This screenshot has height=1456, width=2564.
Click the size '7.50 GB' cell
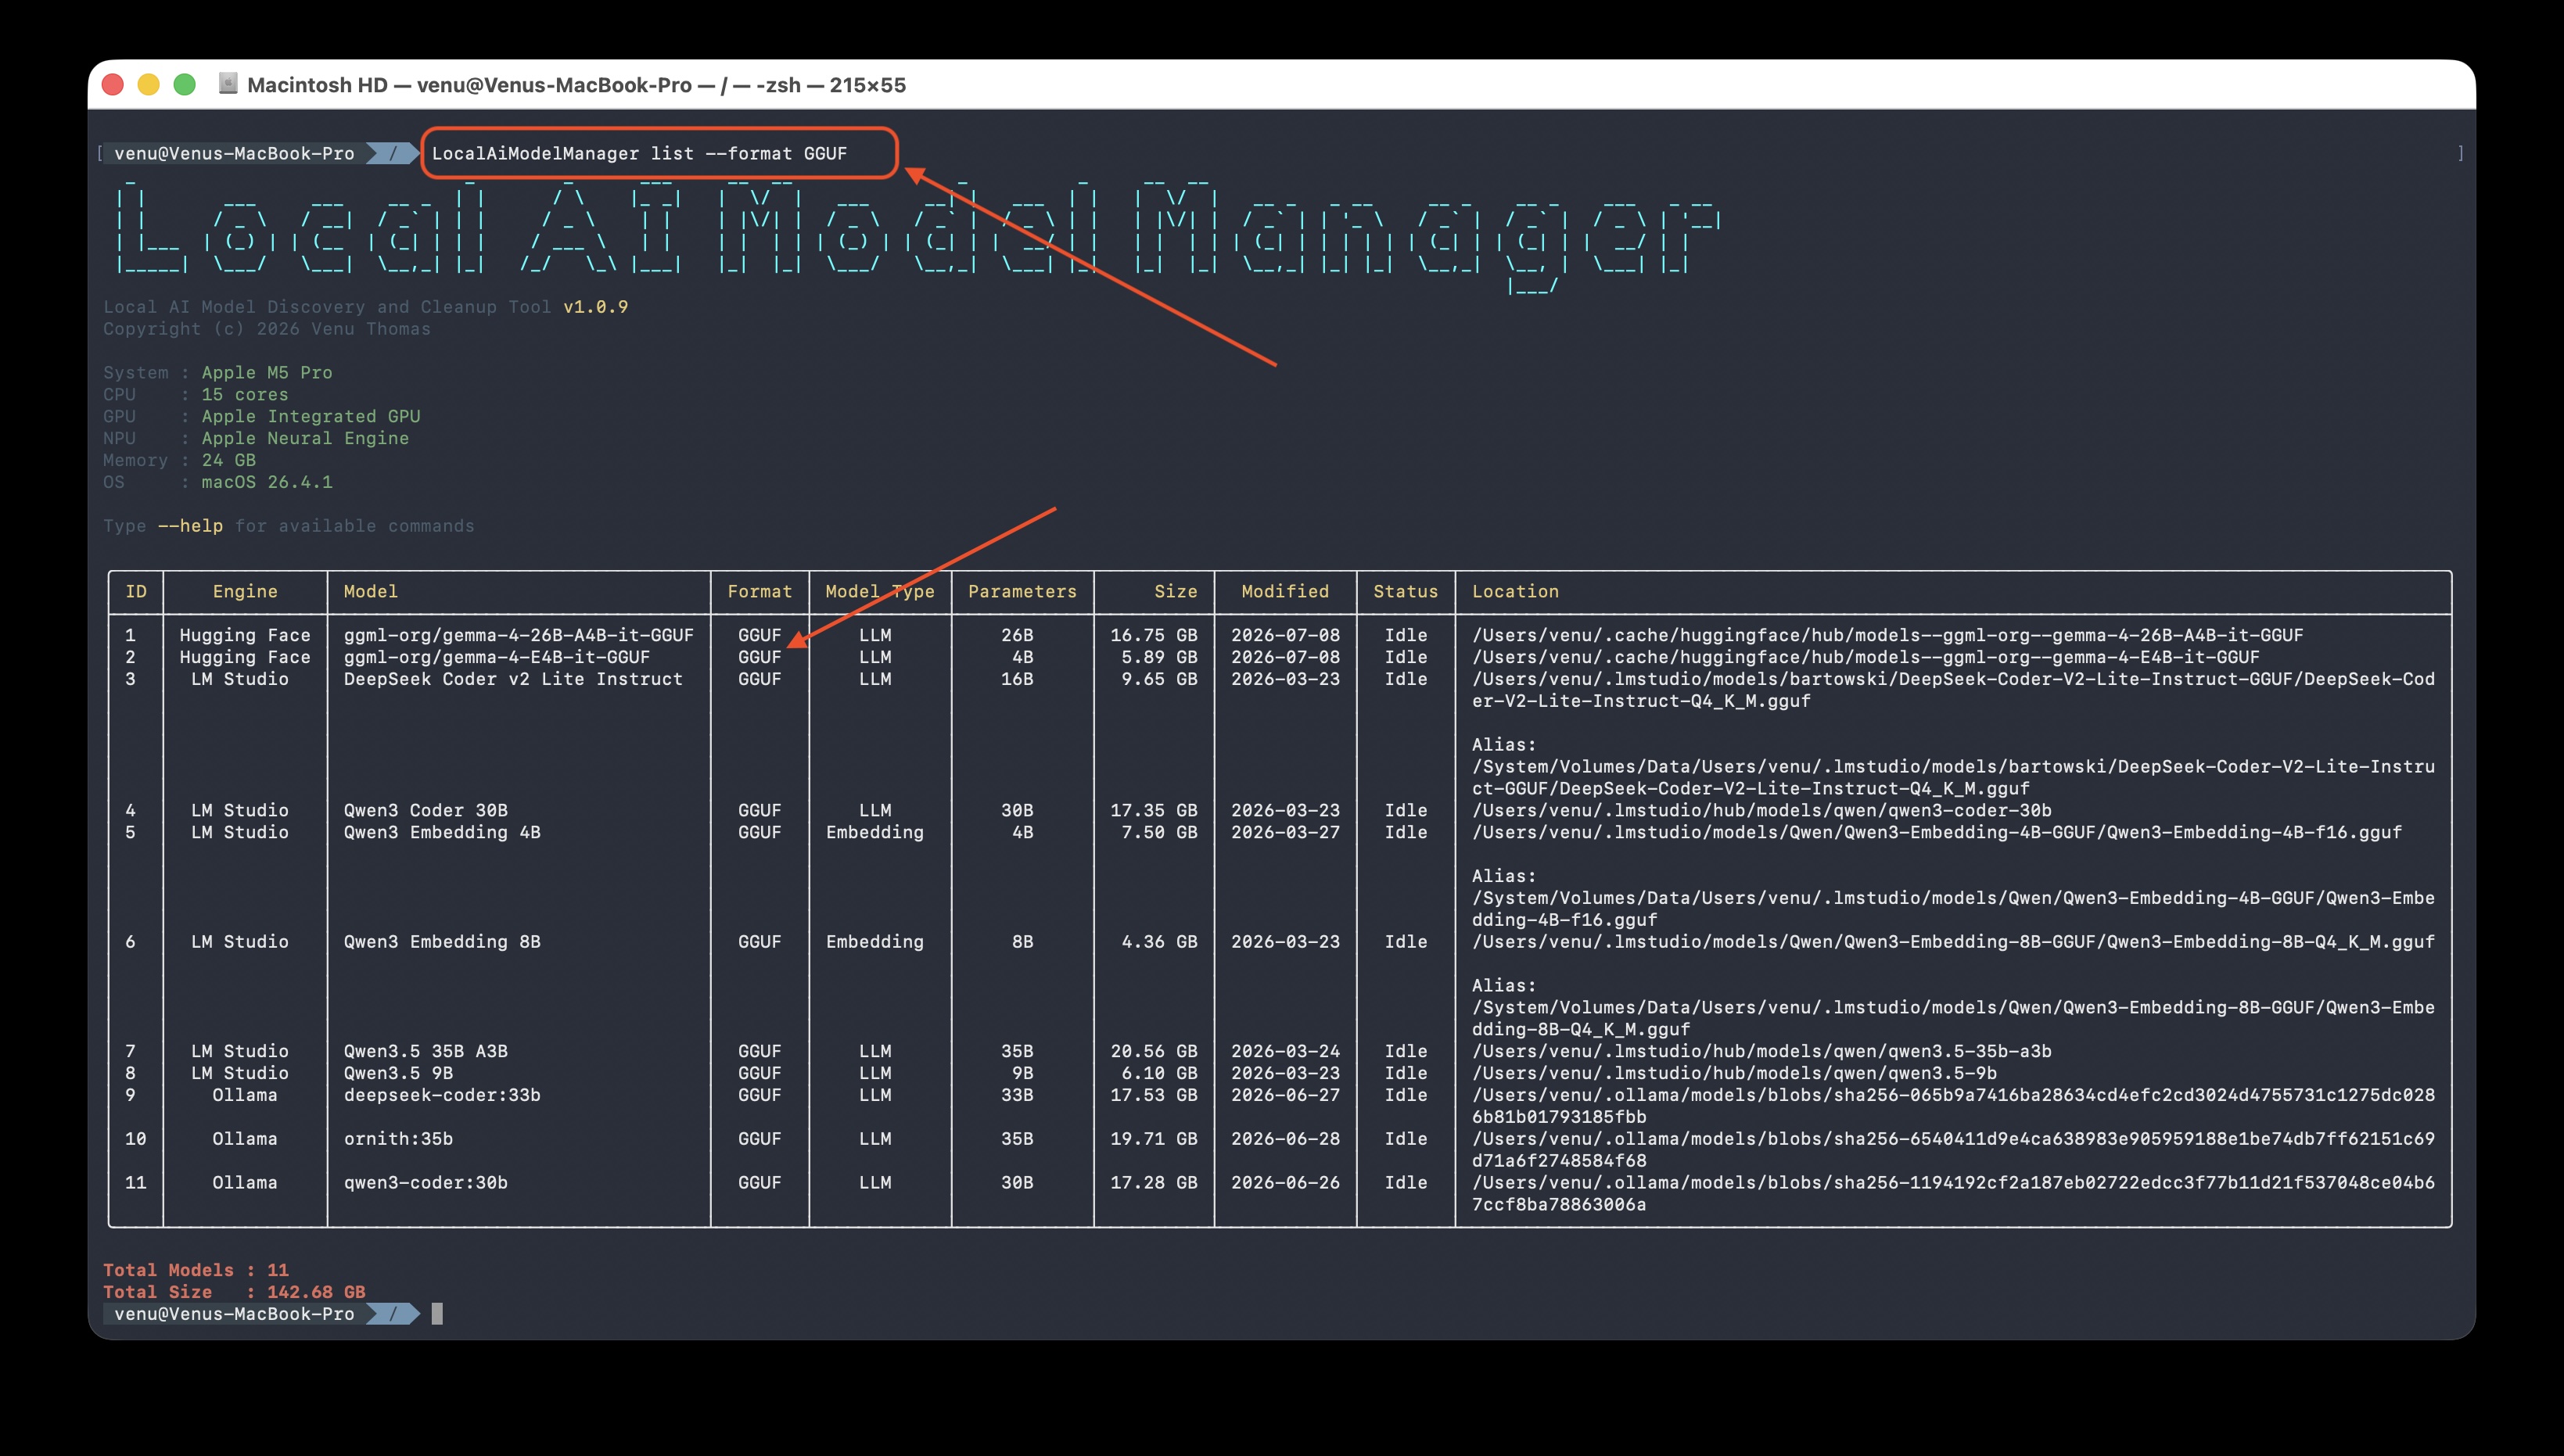point(1159,832)
